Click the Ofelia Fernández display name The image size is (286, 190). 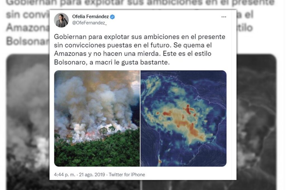pyautogui.click(x=90, y=16)
